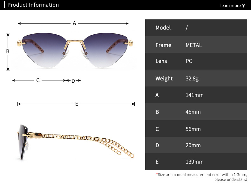Click the size measurement error disclaimer text
Image resolution: width=251 pixels, height=193 pixels.
tap(201, 177)
